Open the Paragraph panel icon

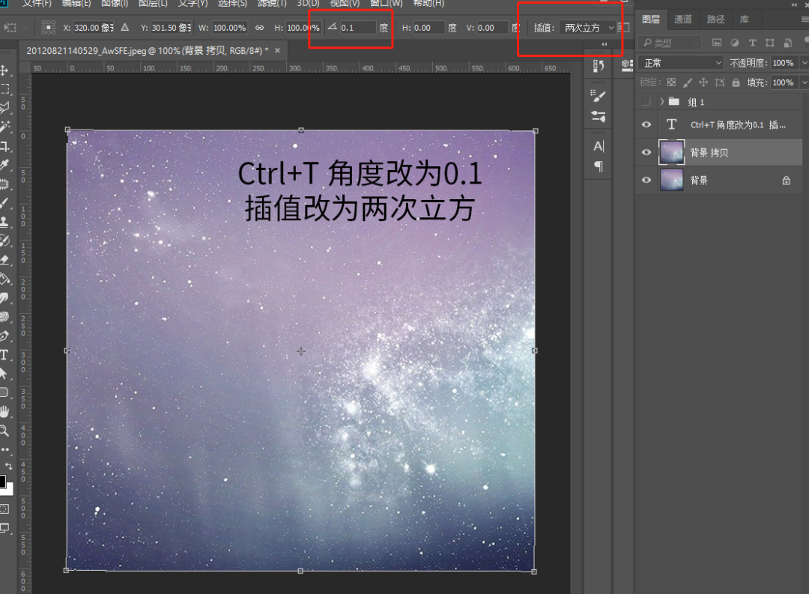point(599,166)
